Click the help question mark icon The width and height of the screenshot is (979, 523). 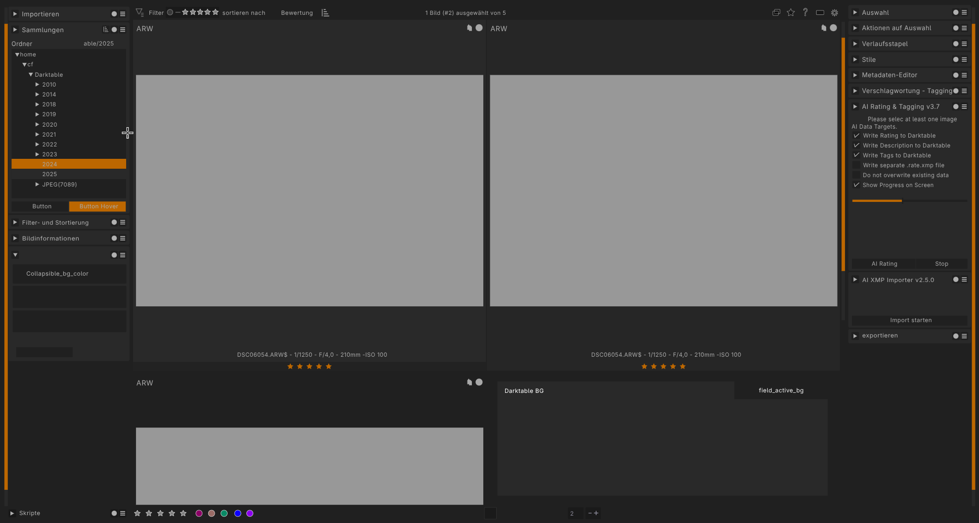(x=805, y=12)
